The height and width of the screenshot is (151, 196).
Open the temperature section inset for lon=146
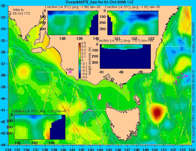125,56
